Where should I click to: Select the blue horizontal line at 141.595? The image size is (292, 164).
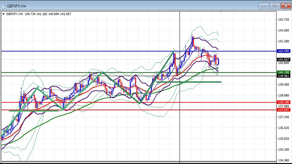point(139,51)
